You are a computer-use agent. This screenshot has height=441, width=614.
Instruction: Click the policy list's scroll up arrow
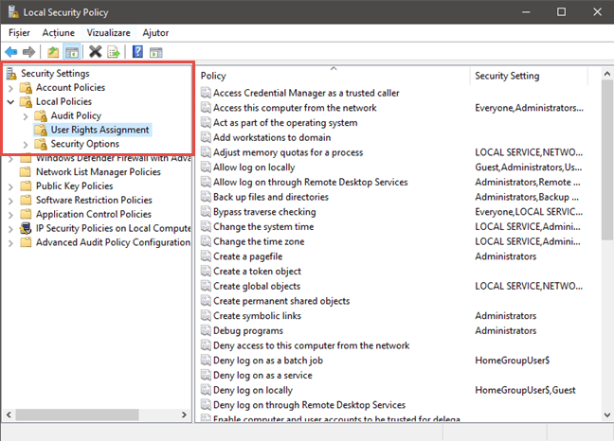pyautogui.click(x=607, y=74)
